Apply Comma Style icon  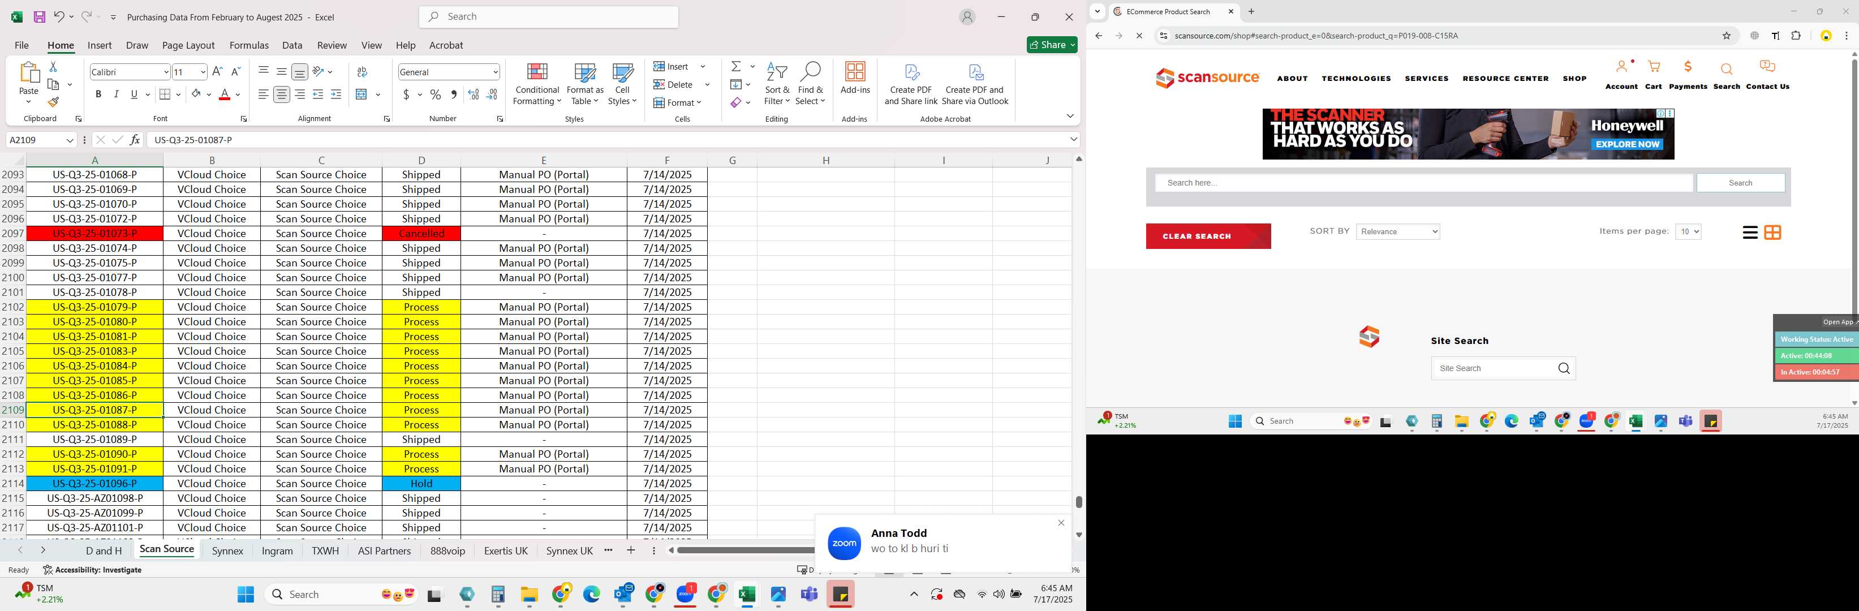tap(453, 94)
